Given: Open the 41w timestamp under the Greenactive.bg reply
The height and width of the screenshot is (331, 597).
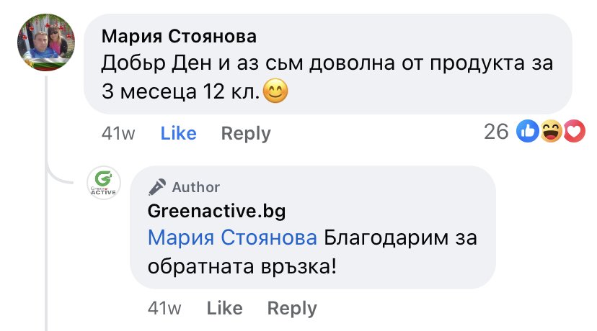Looking at the screenshot, I should [x=164, y=308].
